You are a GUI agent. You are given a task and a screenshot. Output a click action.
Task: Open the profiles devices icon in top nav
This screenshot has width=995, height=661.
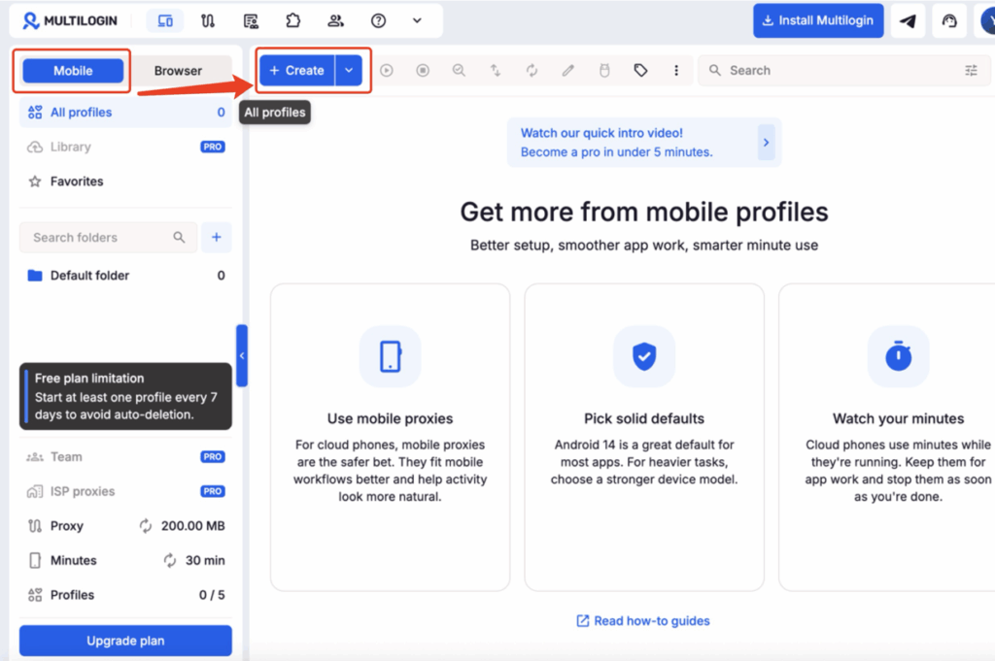[165, 21]
